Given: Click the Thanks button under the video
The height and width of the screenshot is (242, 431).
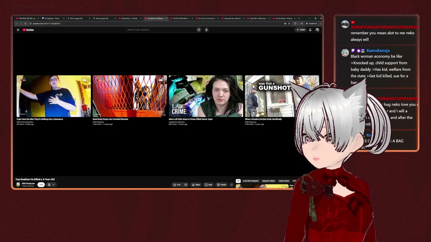Looking at the screenshot, I should coord(222,185).
